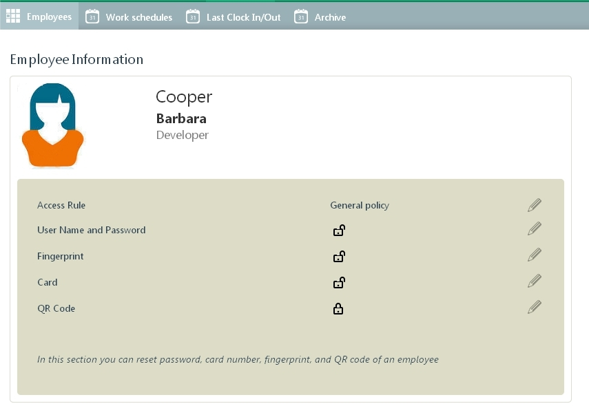This screenshot has width=589, height=406.
Task: Toggle the Fingerprint unlock icon
Action: pos(339,257)
